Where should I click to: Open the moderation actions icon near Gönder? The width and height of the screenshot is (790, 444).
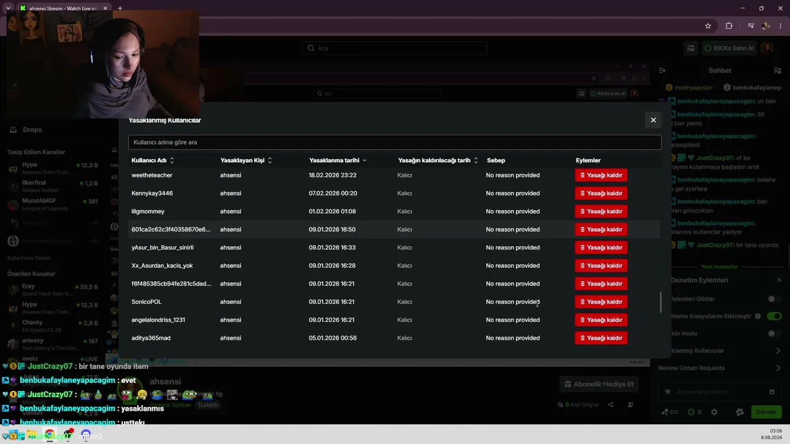coord(740,412)
